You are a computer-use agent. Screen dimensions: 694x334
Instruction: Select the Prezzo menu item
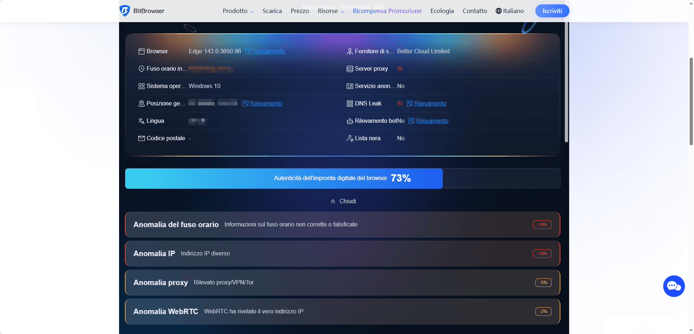300,11
